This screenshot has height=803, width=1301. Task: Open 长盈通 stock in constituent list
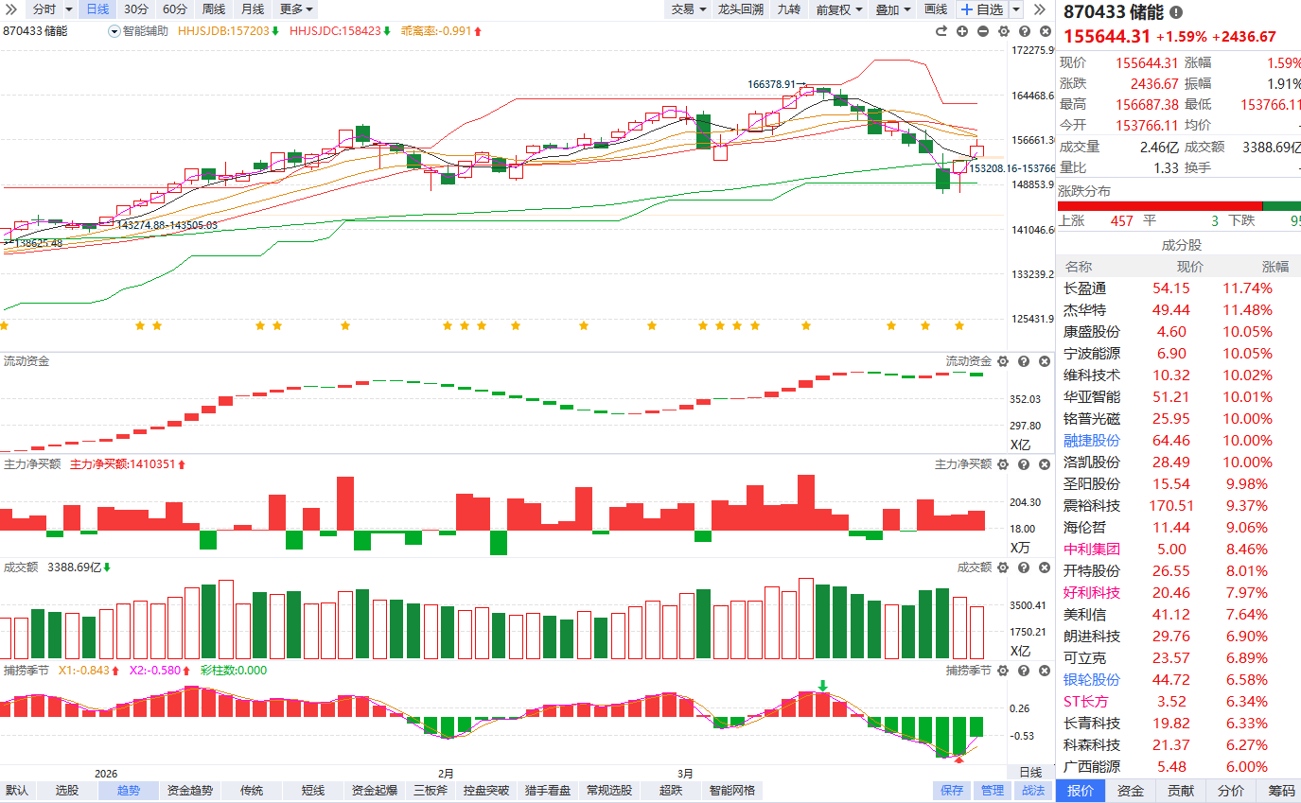click(x=1084, y=288)
